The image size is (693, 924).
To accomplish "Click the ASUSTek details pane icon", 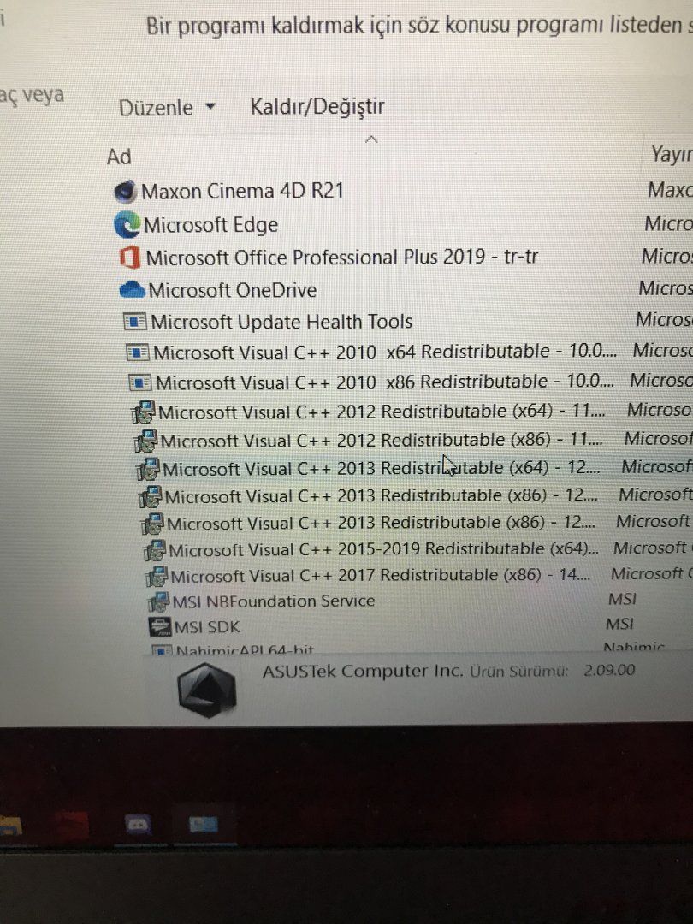I will [x=207, y=690].
